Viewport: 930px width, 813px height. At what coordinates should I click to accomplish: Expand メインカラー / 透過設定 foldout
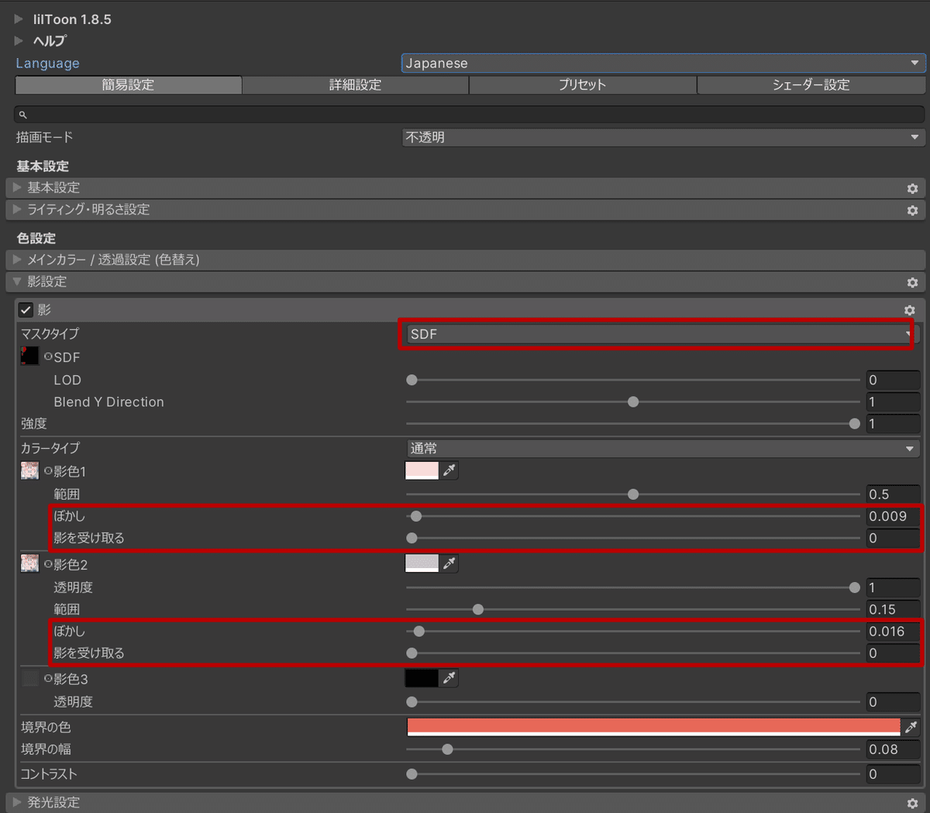point(17,260)
